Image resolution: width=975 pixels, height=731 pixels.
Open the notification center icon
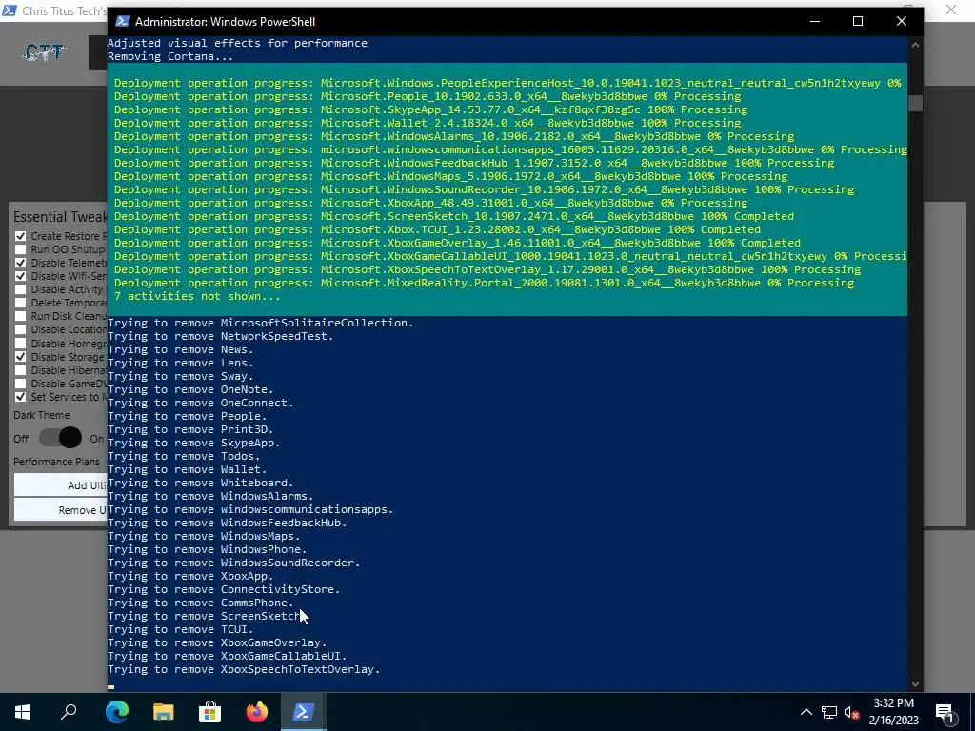[x=945, y=712]
